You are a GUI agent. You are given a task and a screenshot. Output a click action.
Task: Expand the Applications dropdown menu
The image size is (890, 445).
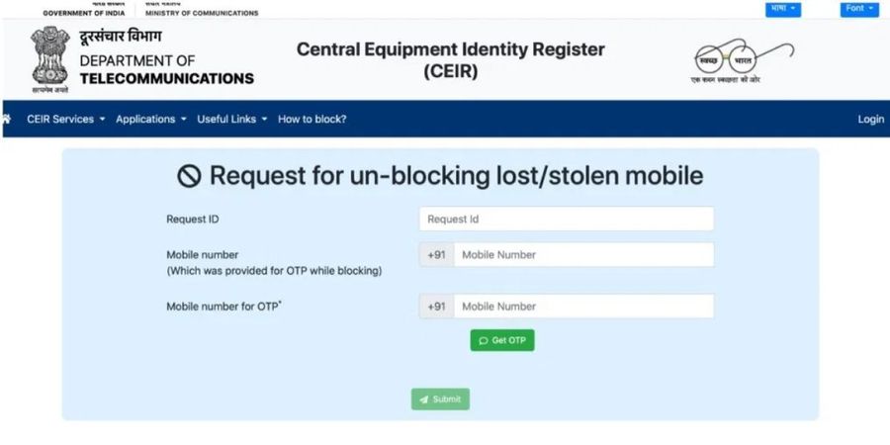click(x=151, y=120)
